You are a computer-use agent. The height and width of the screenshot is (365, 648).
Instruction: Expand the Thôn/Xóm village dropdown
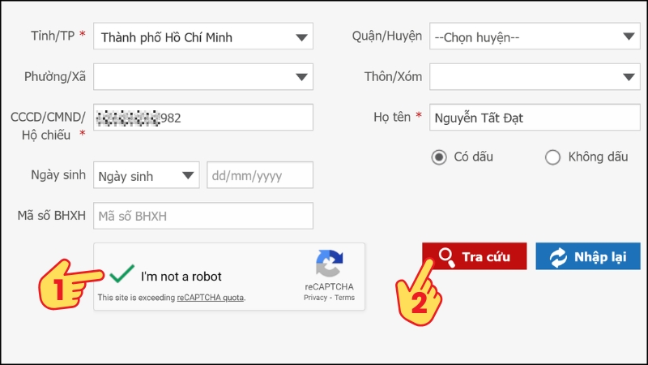[x=535, y=76]
